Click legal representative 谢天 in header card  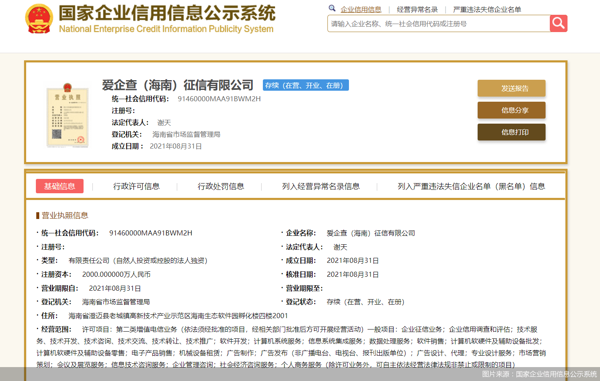click(164, 123)
